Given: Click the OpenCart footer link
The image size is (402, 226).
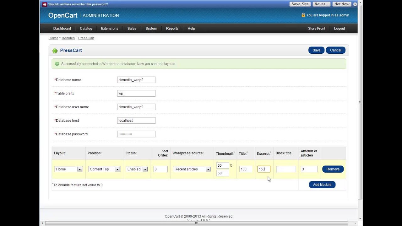Looking at the screenshot, I should (172, 216).
